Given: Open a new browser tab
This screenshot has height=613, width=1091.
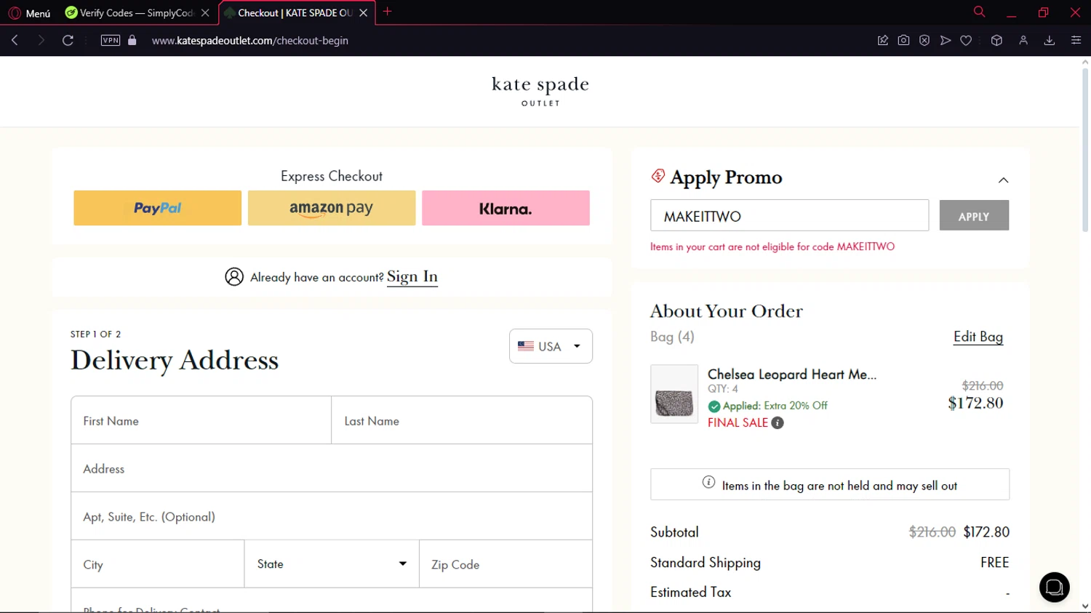Looking at the screenshot, I should click(x=387, y=12).
